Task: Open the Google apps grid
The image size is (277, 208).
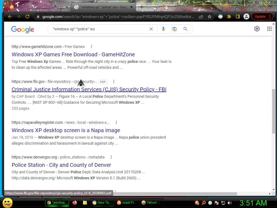Action: [x=269, y=29]
